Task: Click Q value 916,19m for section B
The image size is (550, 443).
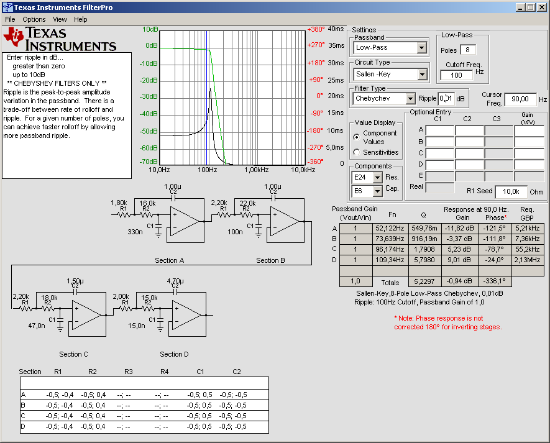Action: tap(424, 239)
